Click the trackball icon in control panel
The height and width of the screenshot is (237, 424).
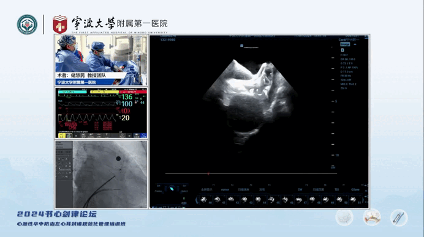click(172, 189)
